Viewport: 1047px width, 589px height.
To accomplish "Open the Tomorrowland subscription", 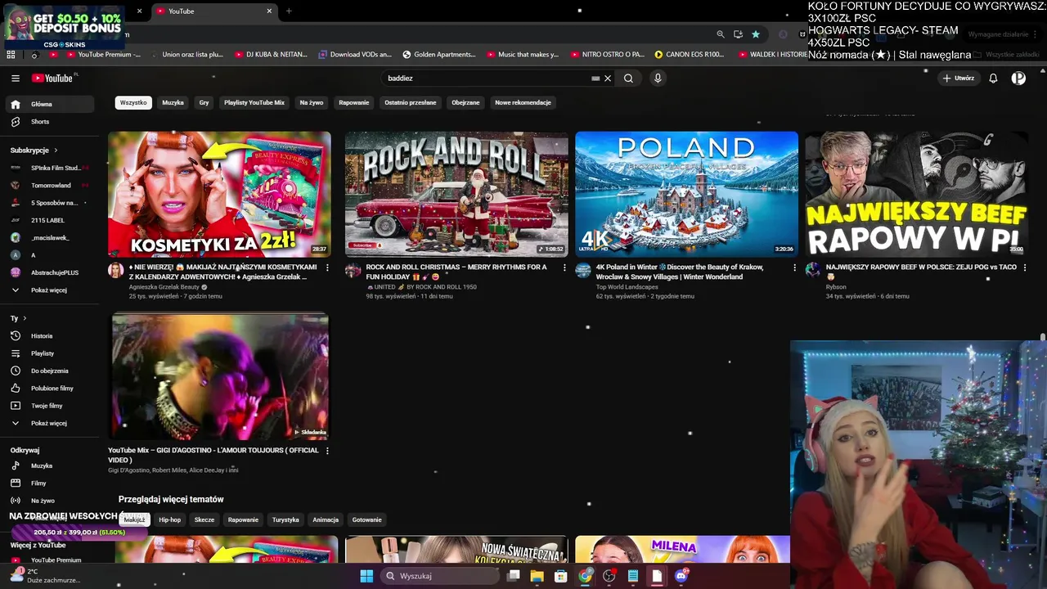I will click(x=49, y=186).
